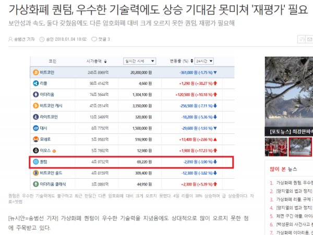Viewport: 313px width, 235px height.
Task: Open most-read news item 2 양지열의 법과 정치
Action: (x=294, y=191)
